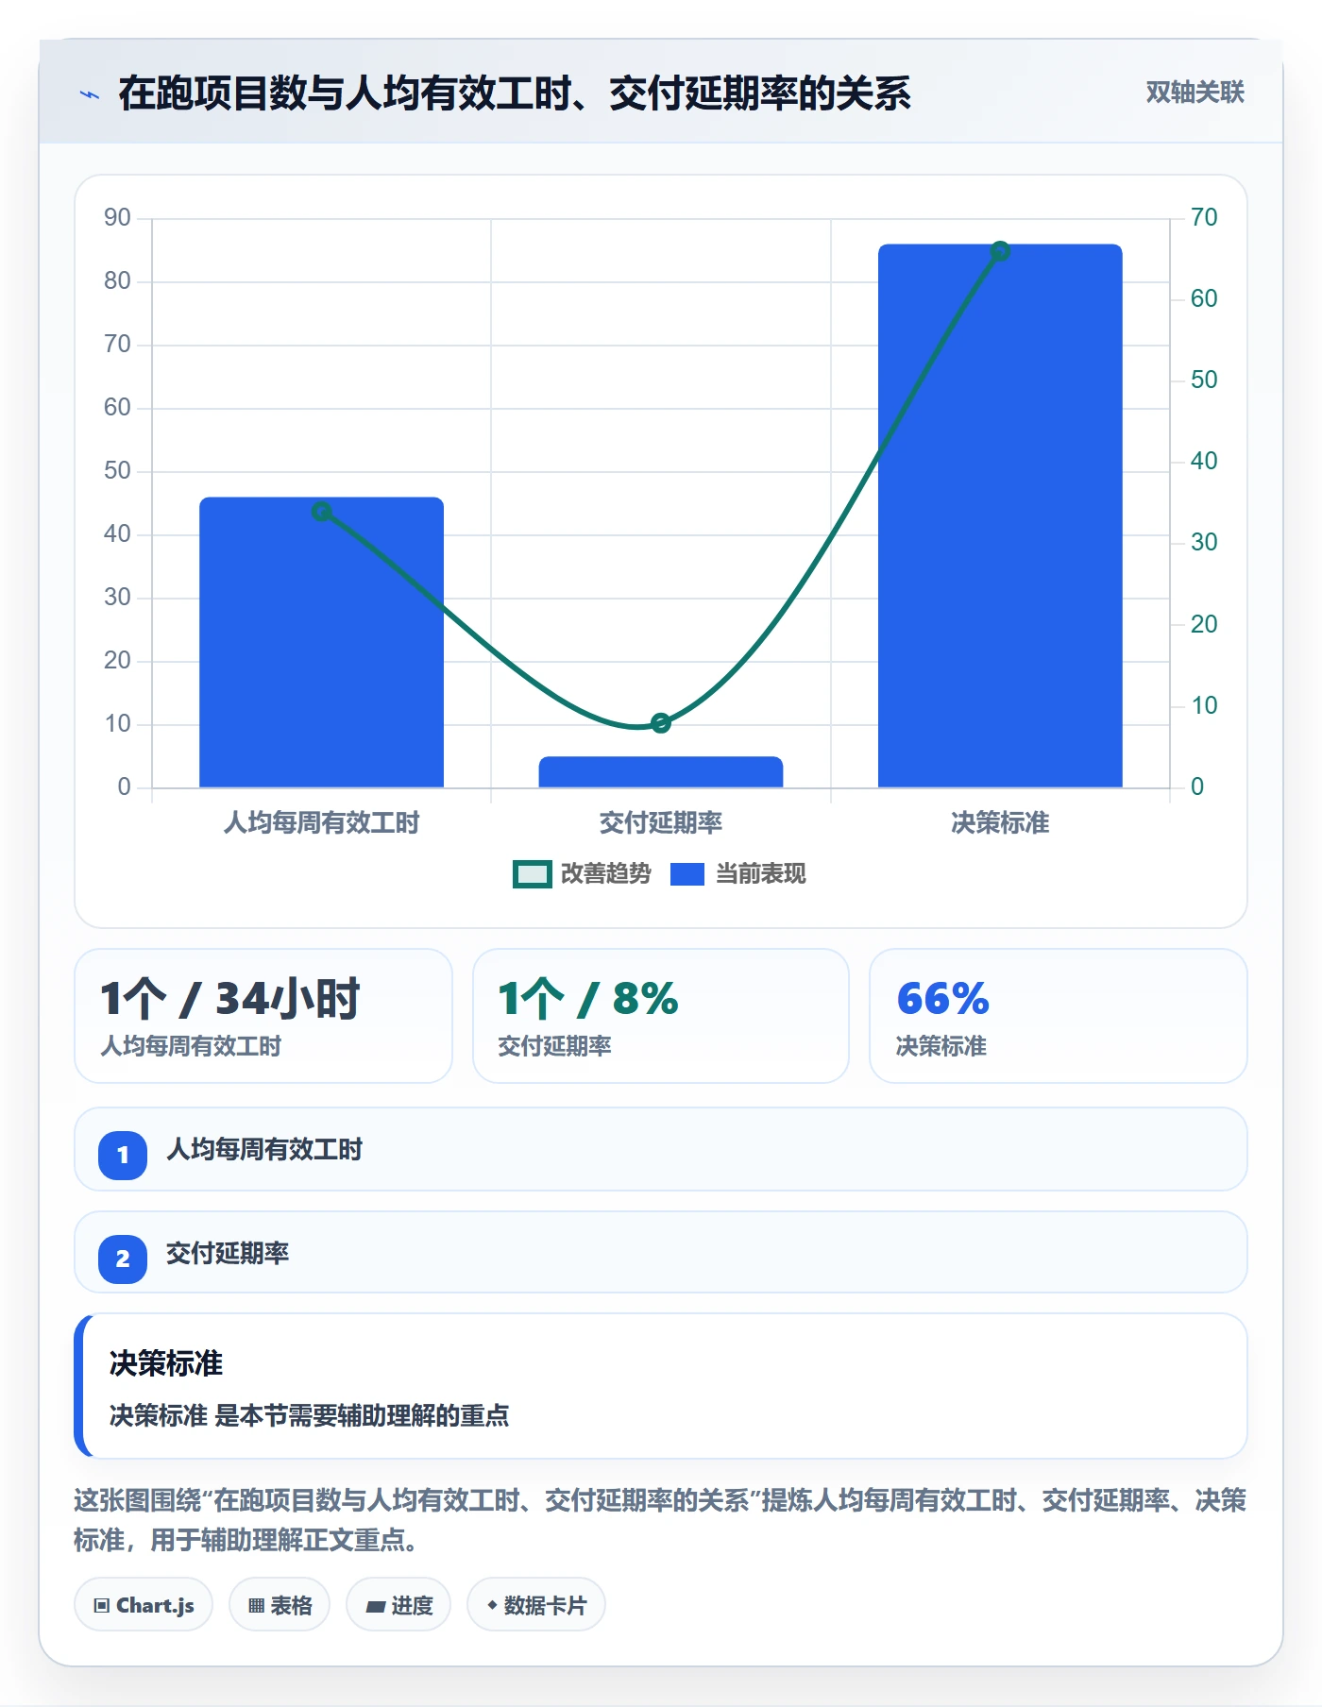Click the green line point atop 决策标准 bar
Image resolution: width=1322 pixels, height=1707 pixels.
[x=1000, y=251]
